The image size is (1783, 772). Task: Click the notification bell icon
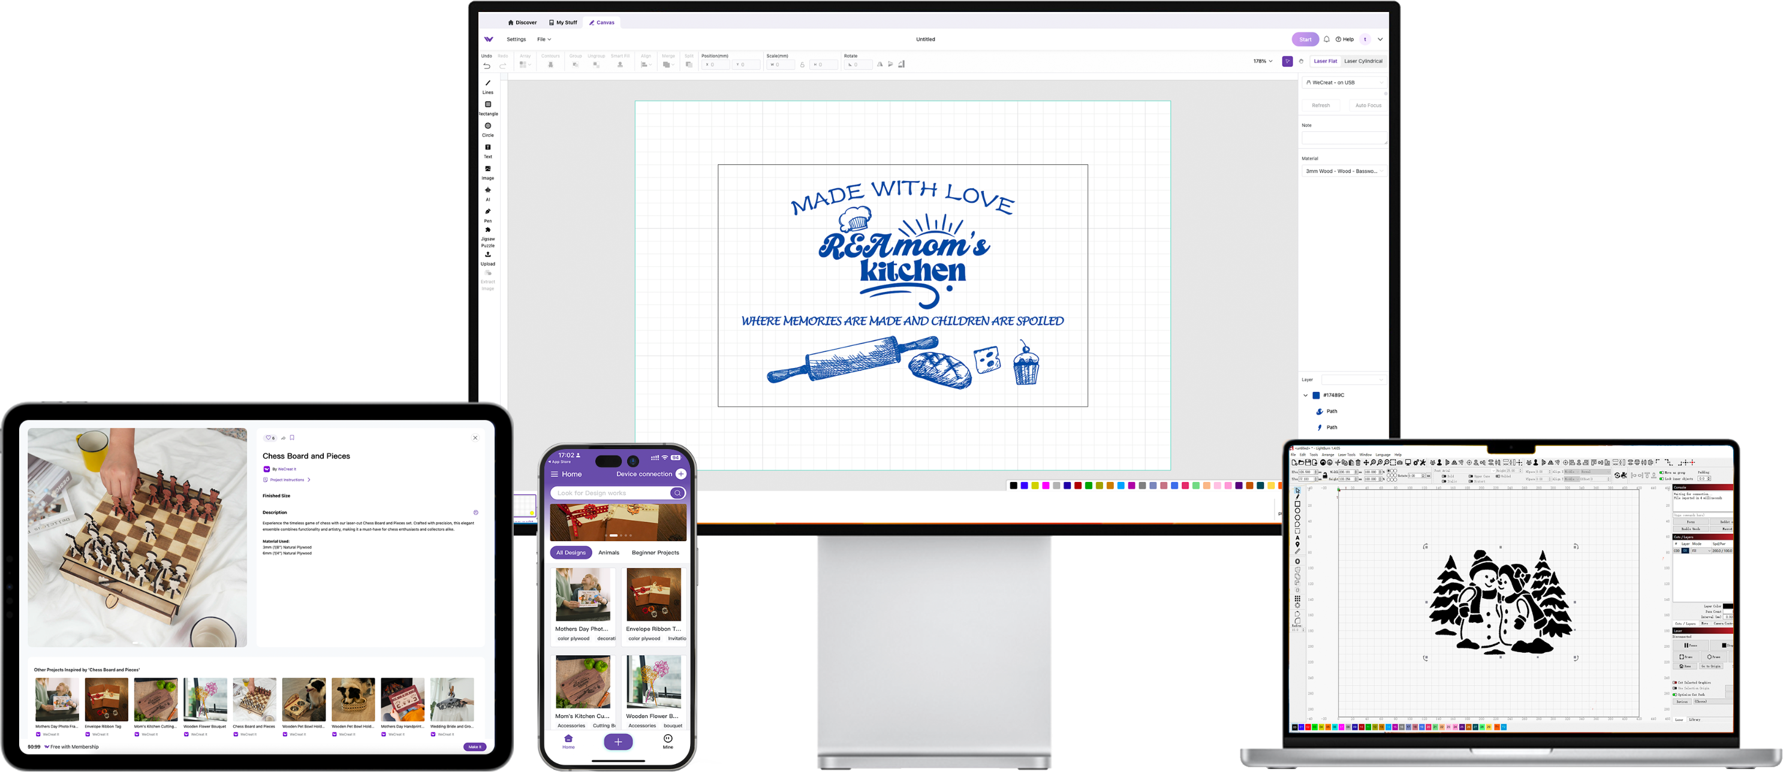(x=1326, y=40)
